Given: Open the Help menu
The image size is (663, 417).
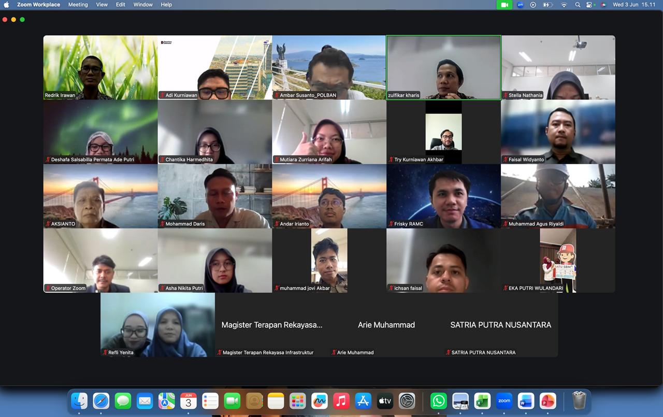Looking at the screenshot, I should pyautogui.click(x=166, y=5).
